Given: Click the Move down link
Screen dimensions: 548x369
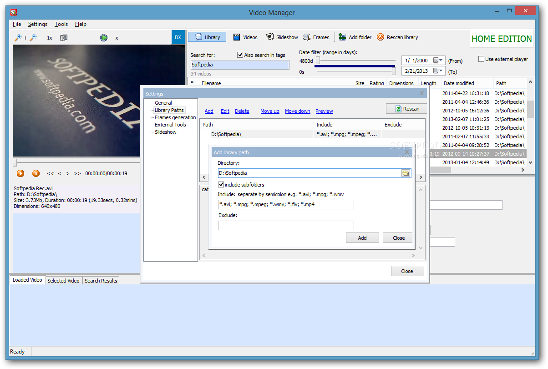Looking at the screenshot, I should [298, 111].
